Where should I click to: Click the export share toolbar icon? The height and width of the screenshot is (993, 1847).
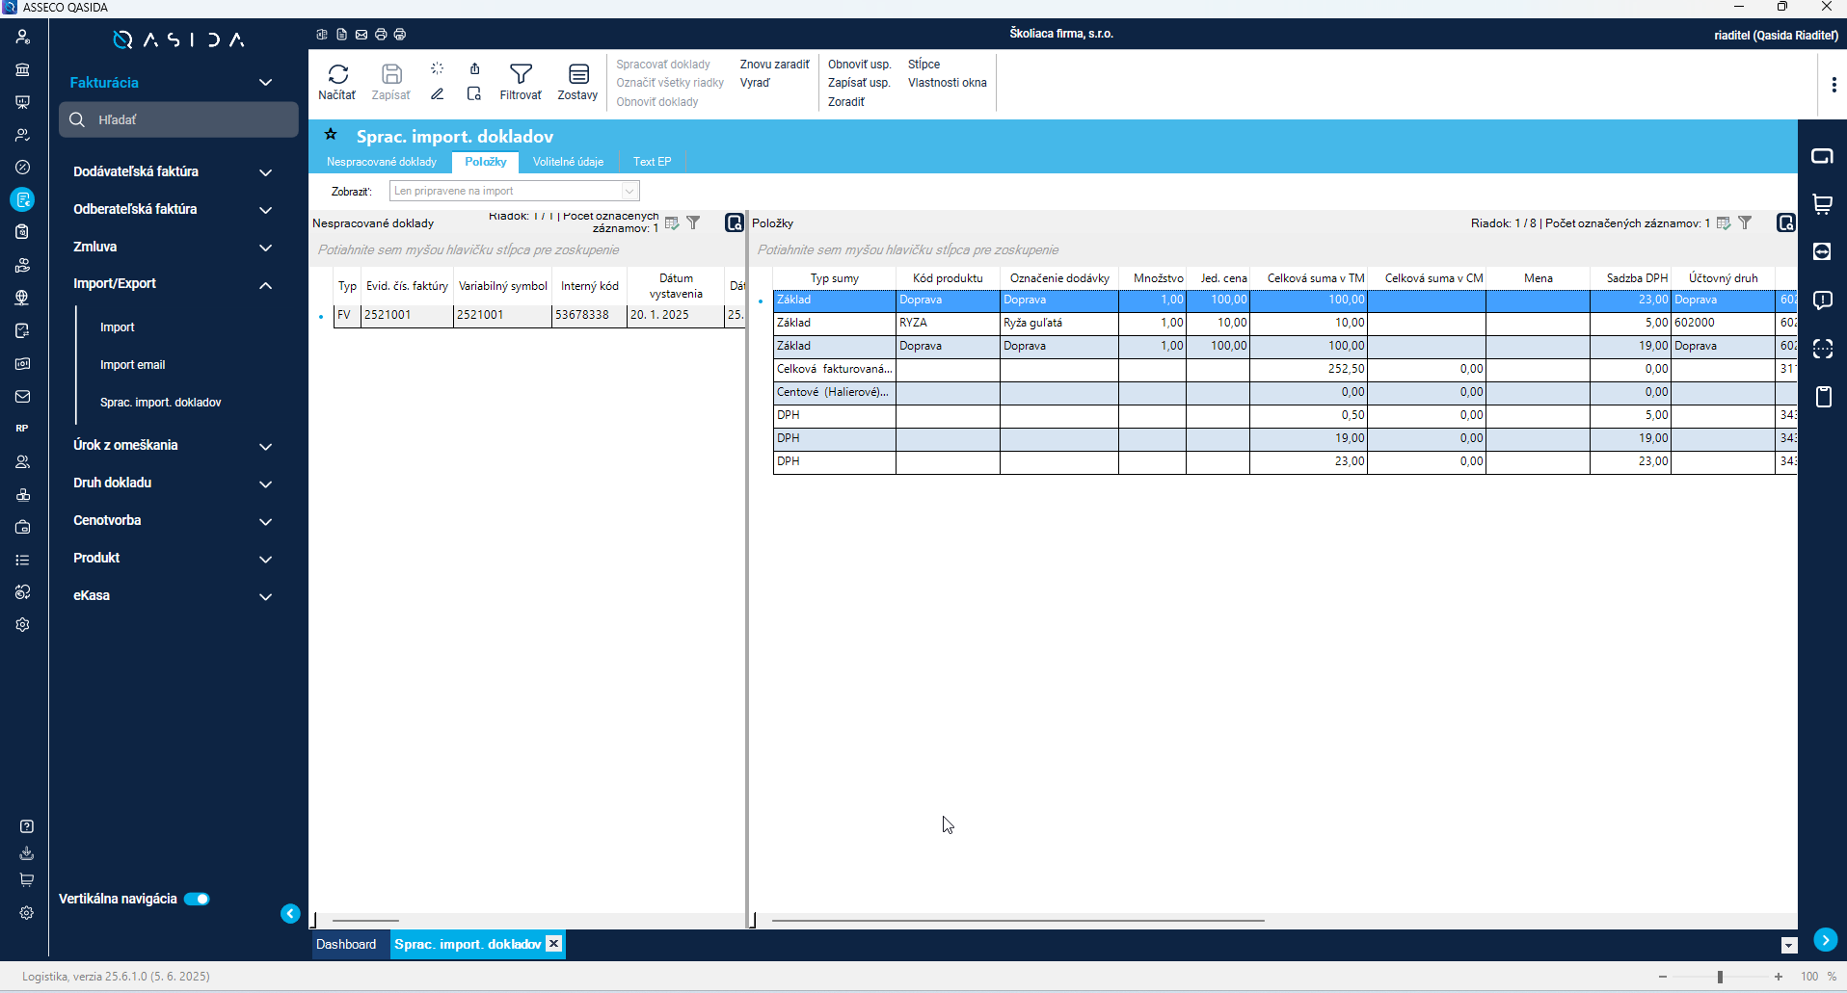[x=474, y=68]
